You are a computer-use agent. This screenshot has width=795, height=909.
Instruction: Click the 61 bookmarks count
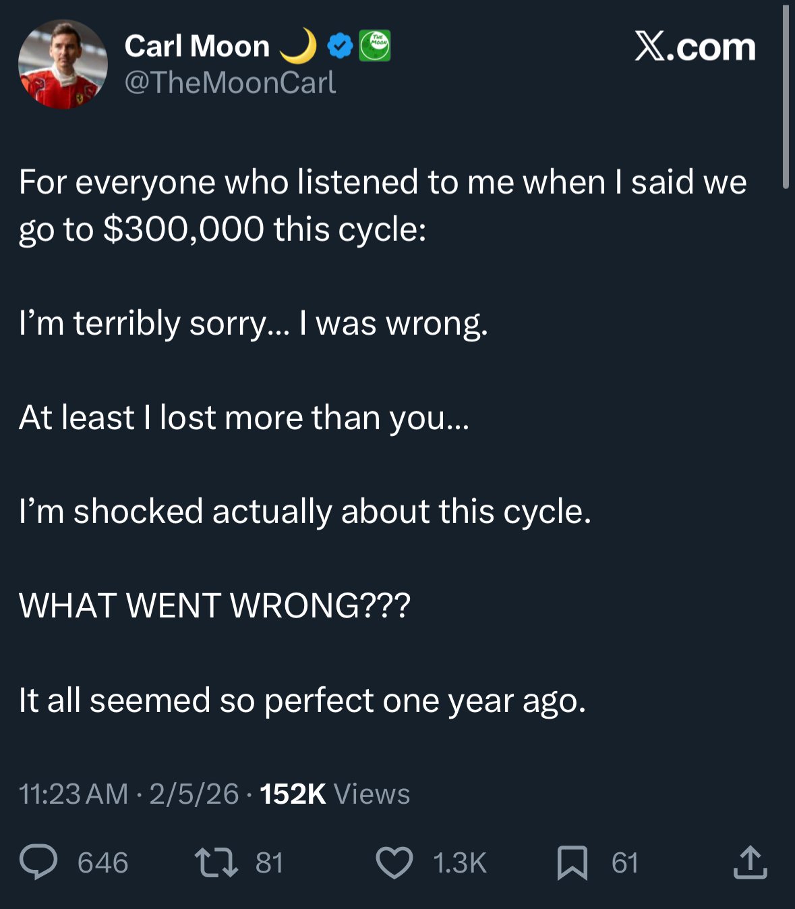click(x=624, y=862)
